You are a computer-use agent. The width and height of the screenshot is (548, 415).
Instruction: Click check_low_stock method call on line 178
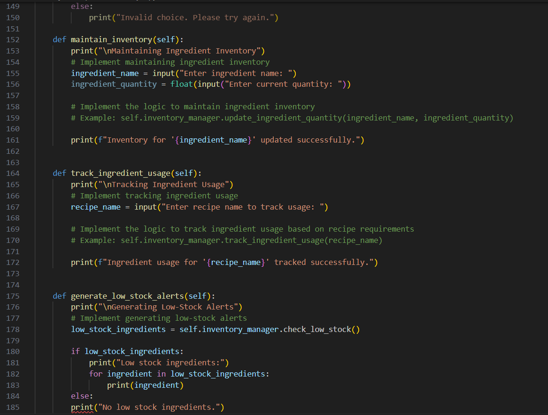click(x=317, y=330)
